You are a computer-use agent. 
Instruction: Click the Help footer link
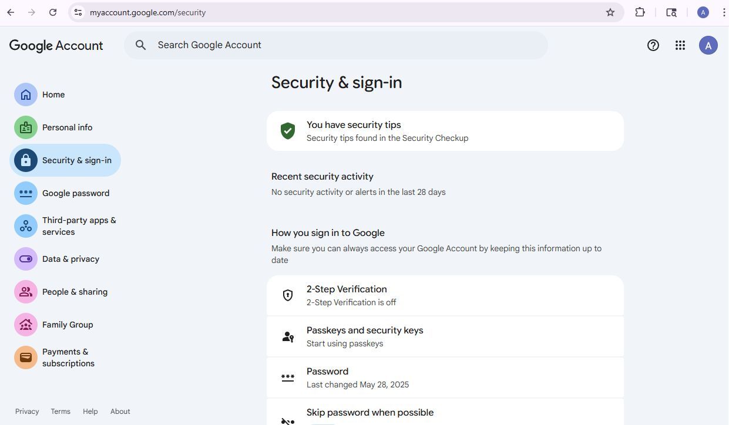coord(90,411)
